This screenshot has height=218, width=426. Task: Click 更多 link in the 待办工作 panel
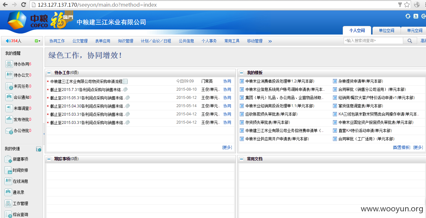point(227,147)
